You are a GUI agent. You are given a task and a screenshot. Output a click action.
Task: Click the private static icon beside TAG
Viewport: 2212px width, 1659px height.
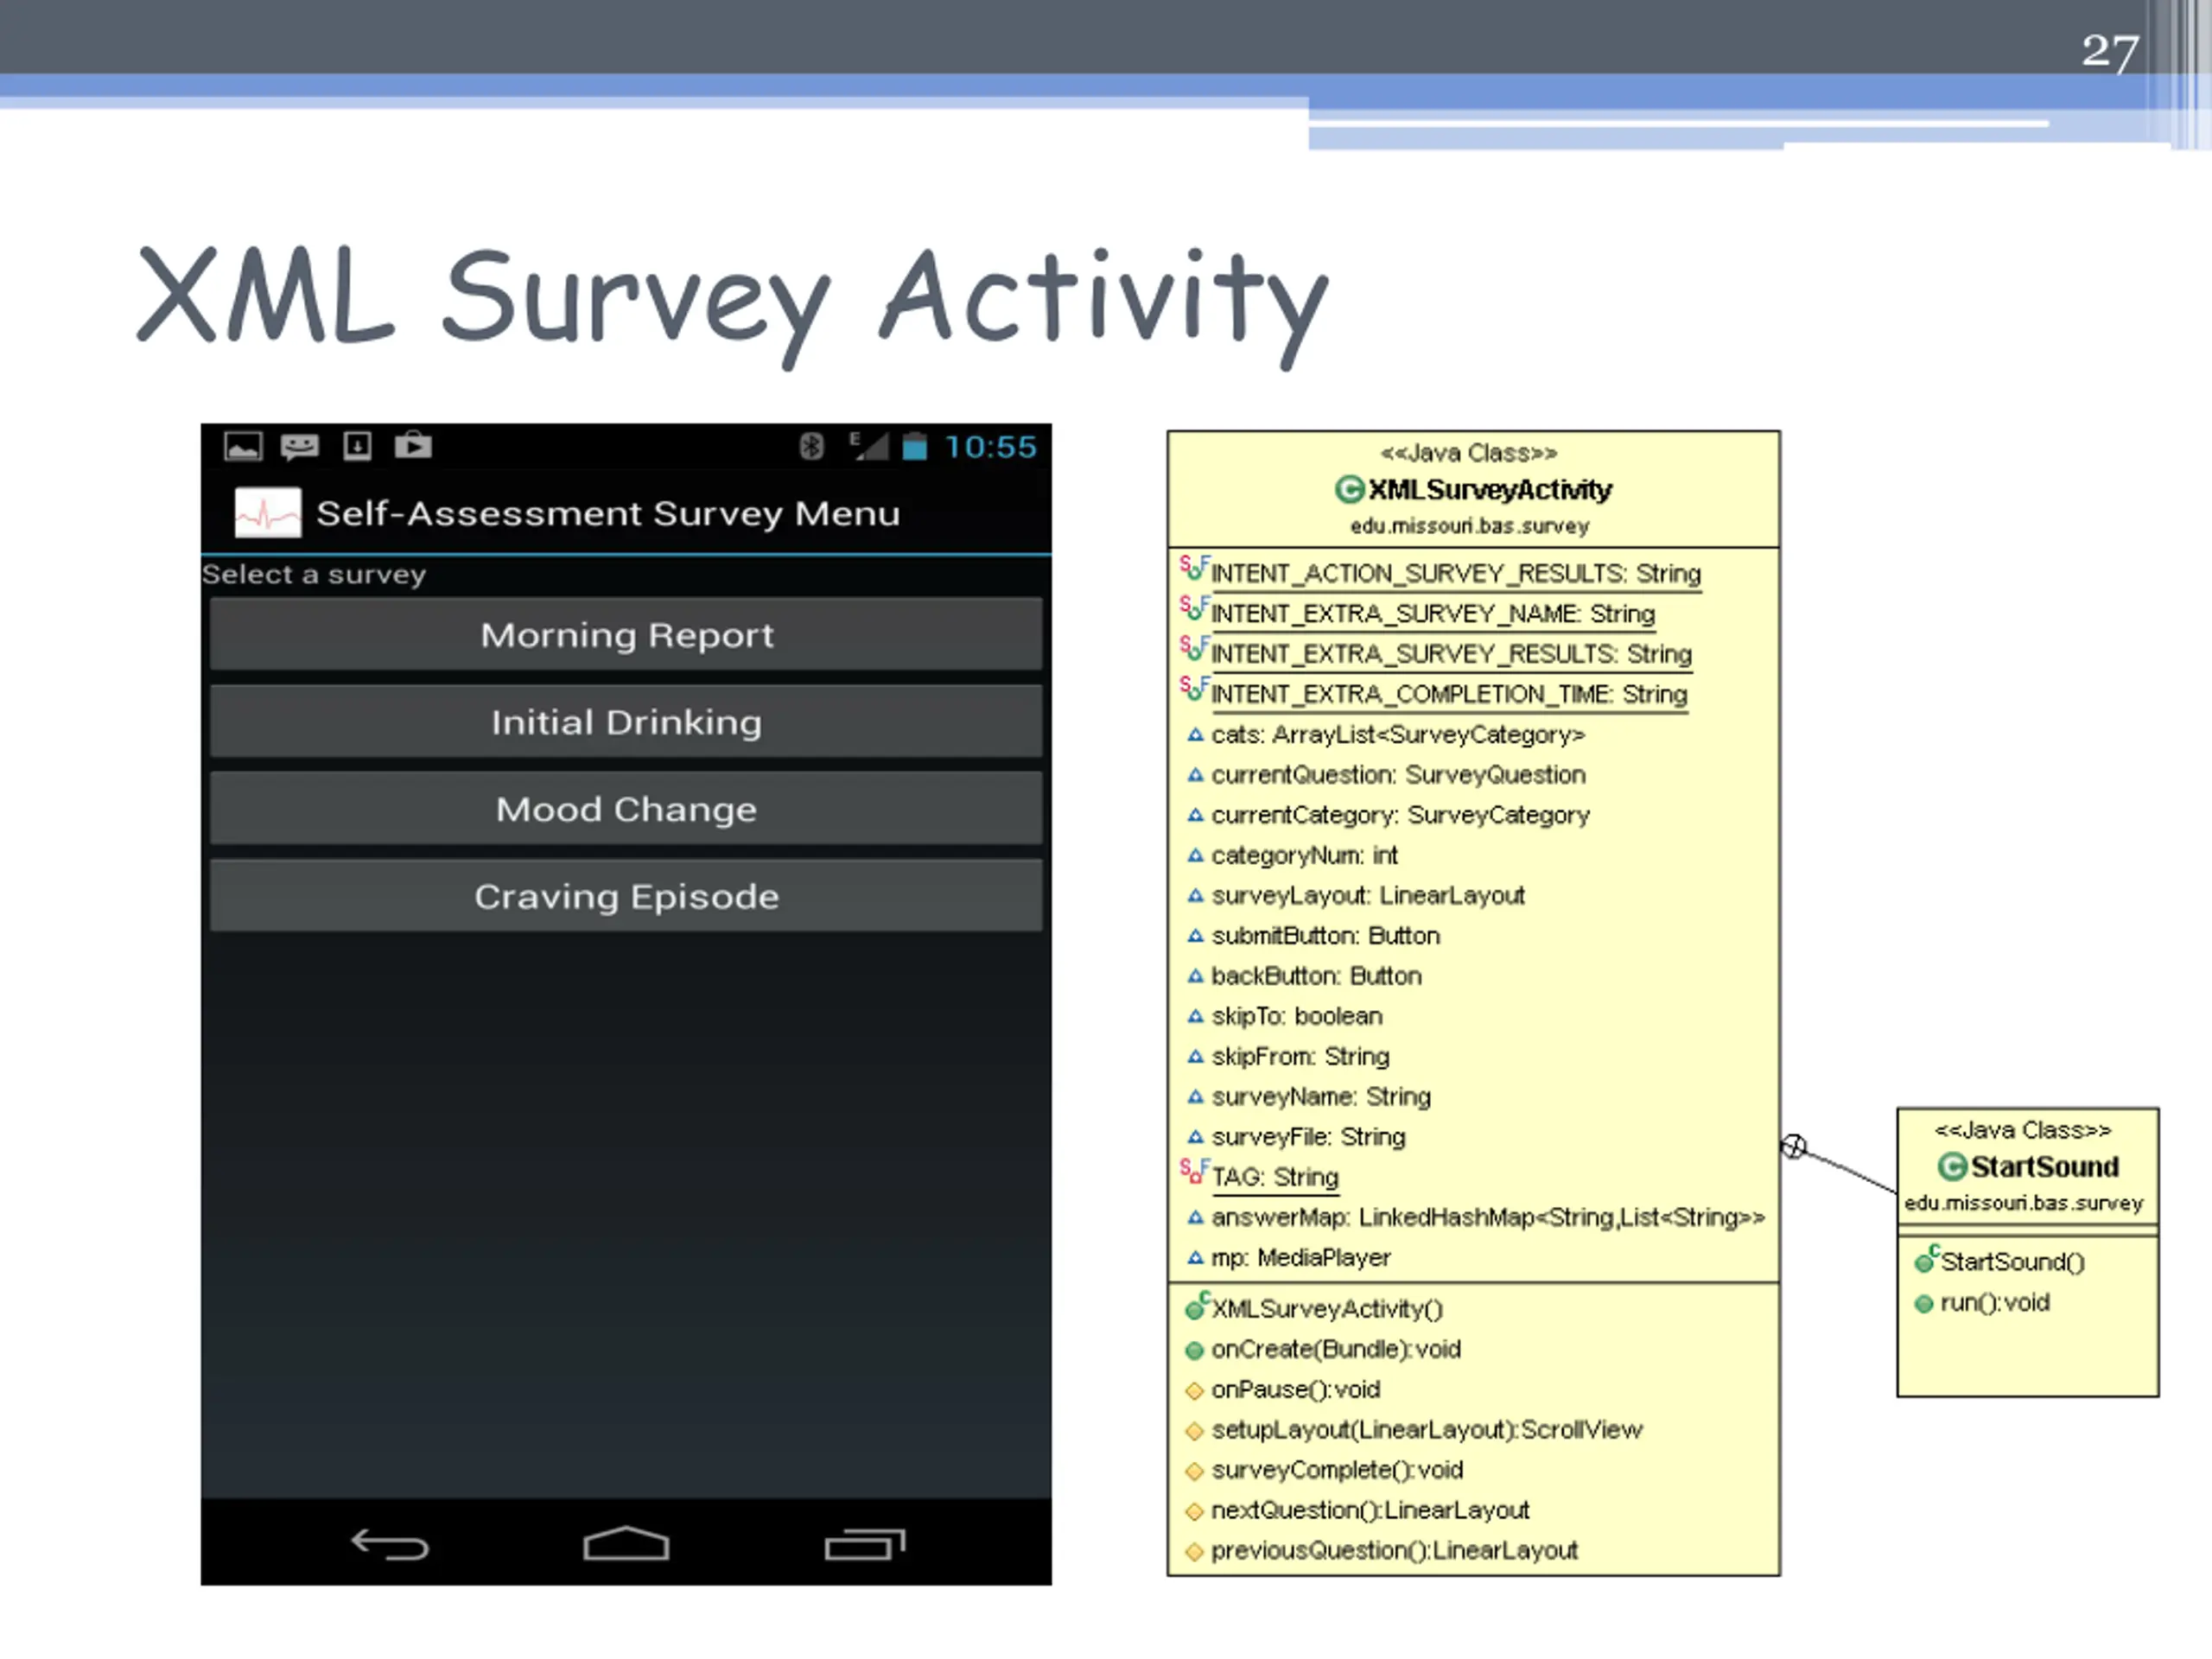[x=1194, y=1172]
